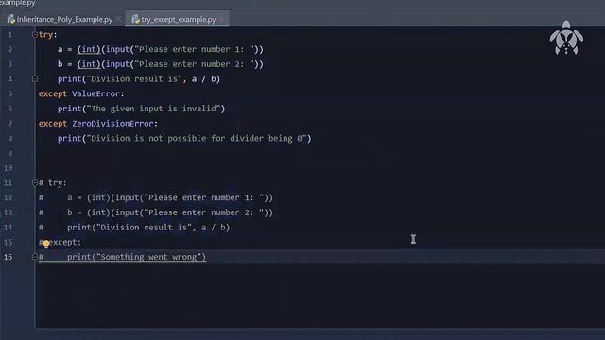Viewport: 605px width, 340px height.
Task: Click commented print line on line 14
Action: (148, 228)
